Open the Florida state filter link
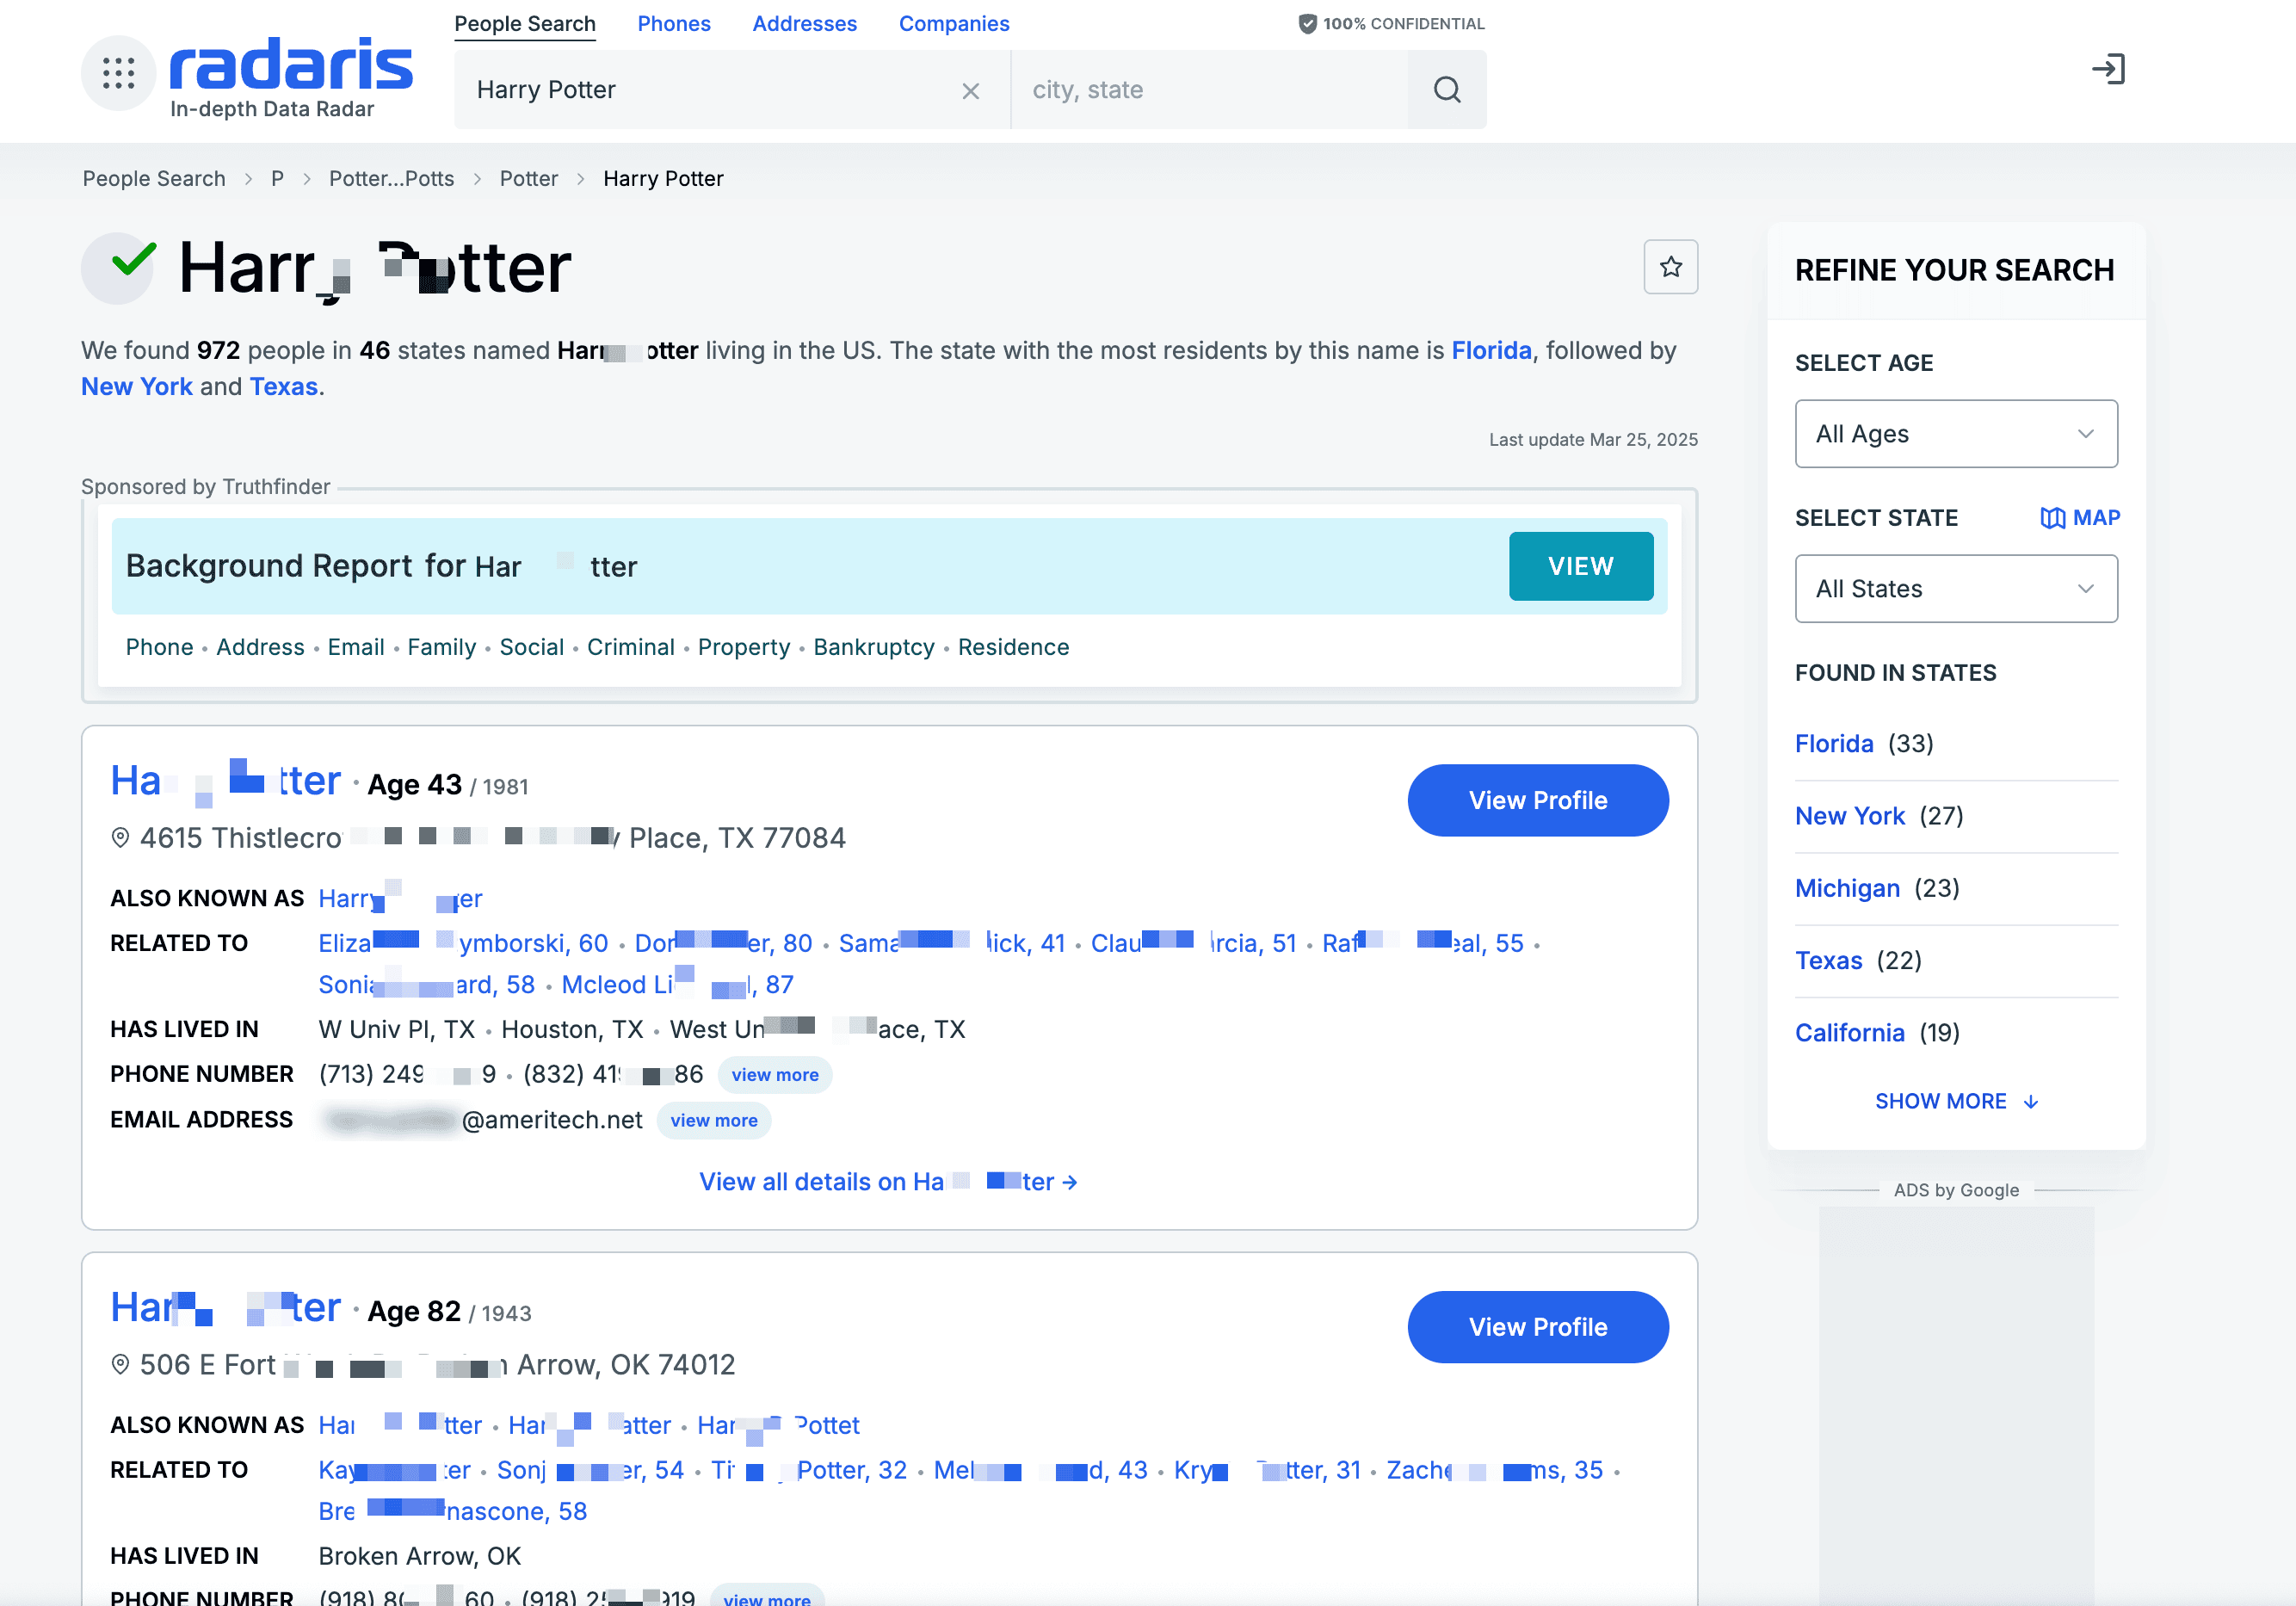 click(x=1833, y=743)
